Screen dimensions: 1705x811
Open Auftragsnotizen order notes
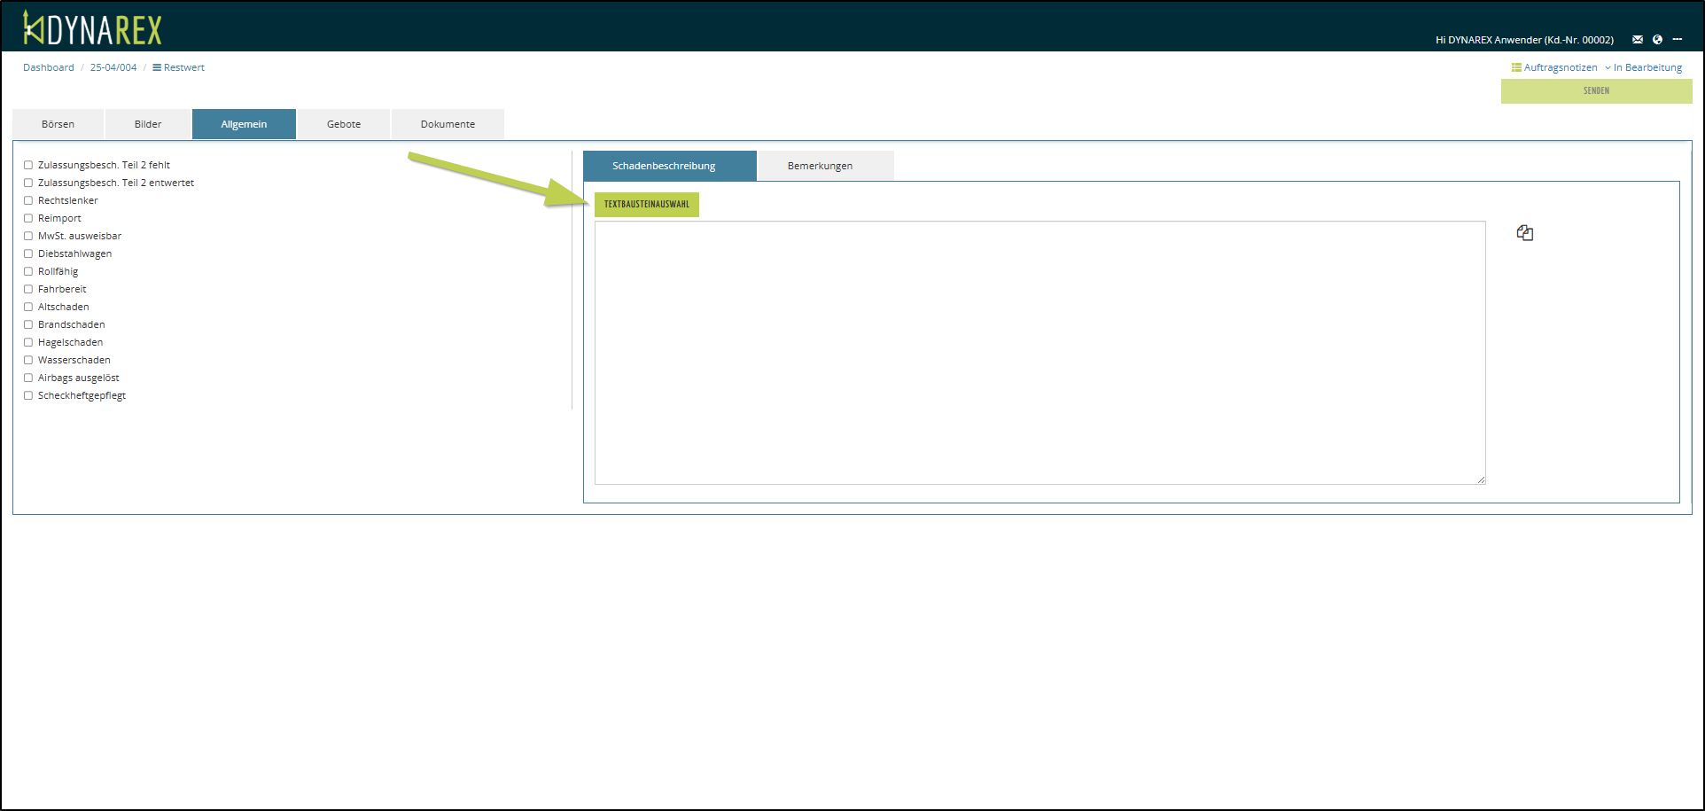click(x=1554, y=67)
